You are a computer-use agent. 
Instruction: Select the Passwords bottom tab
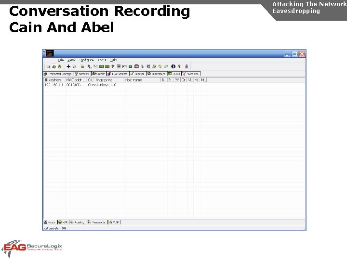[97, 222]
